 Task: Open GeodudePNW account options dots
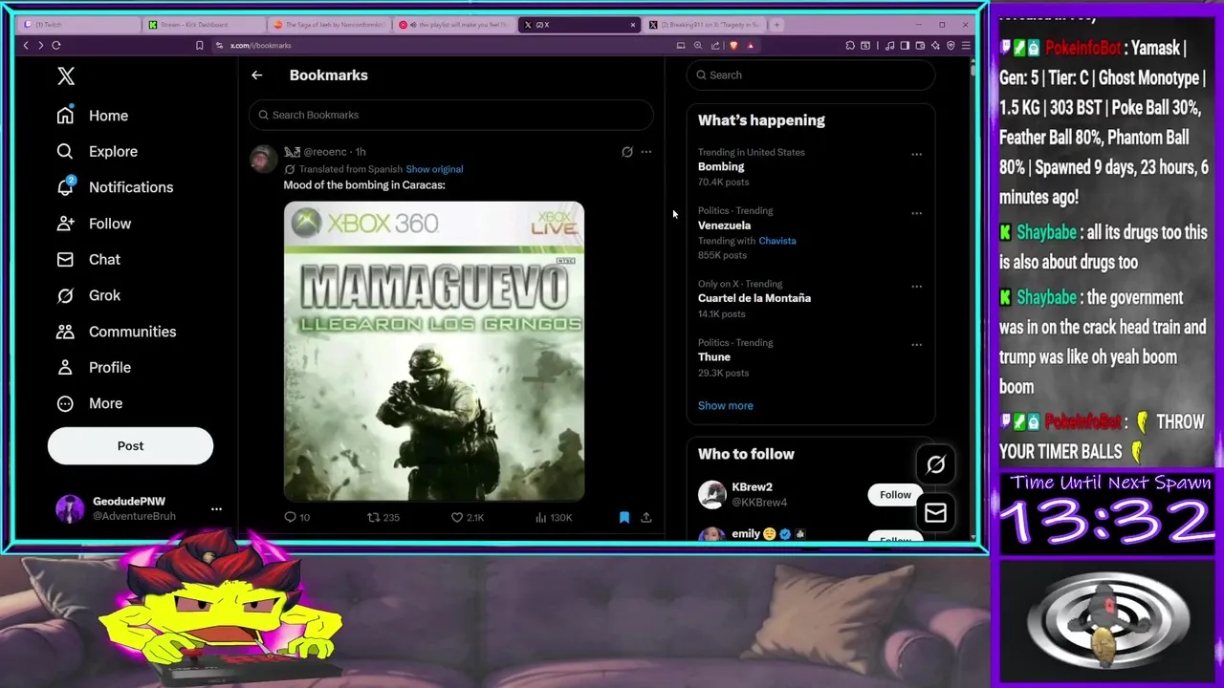click(216, 508)
